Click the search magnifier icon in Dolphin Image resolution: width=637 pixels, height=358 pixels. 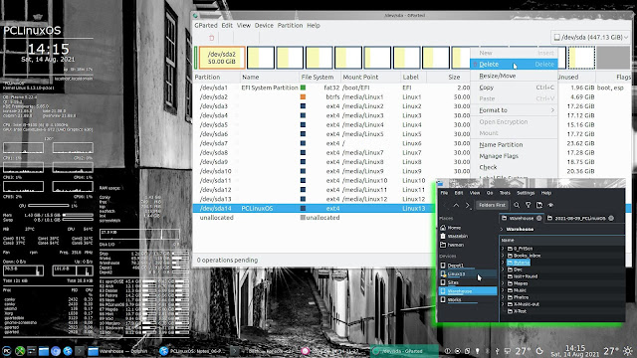point(517,205)
